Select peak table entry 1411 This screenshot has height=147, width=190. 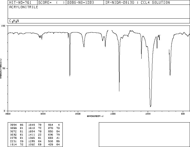pos(32,135)
